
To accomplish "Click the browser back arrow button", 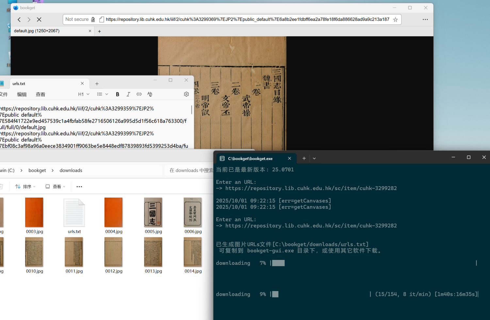I will (19, 20).
